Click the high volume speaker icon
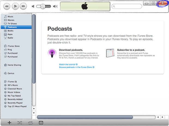 [x=55, y=7]
